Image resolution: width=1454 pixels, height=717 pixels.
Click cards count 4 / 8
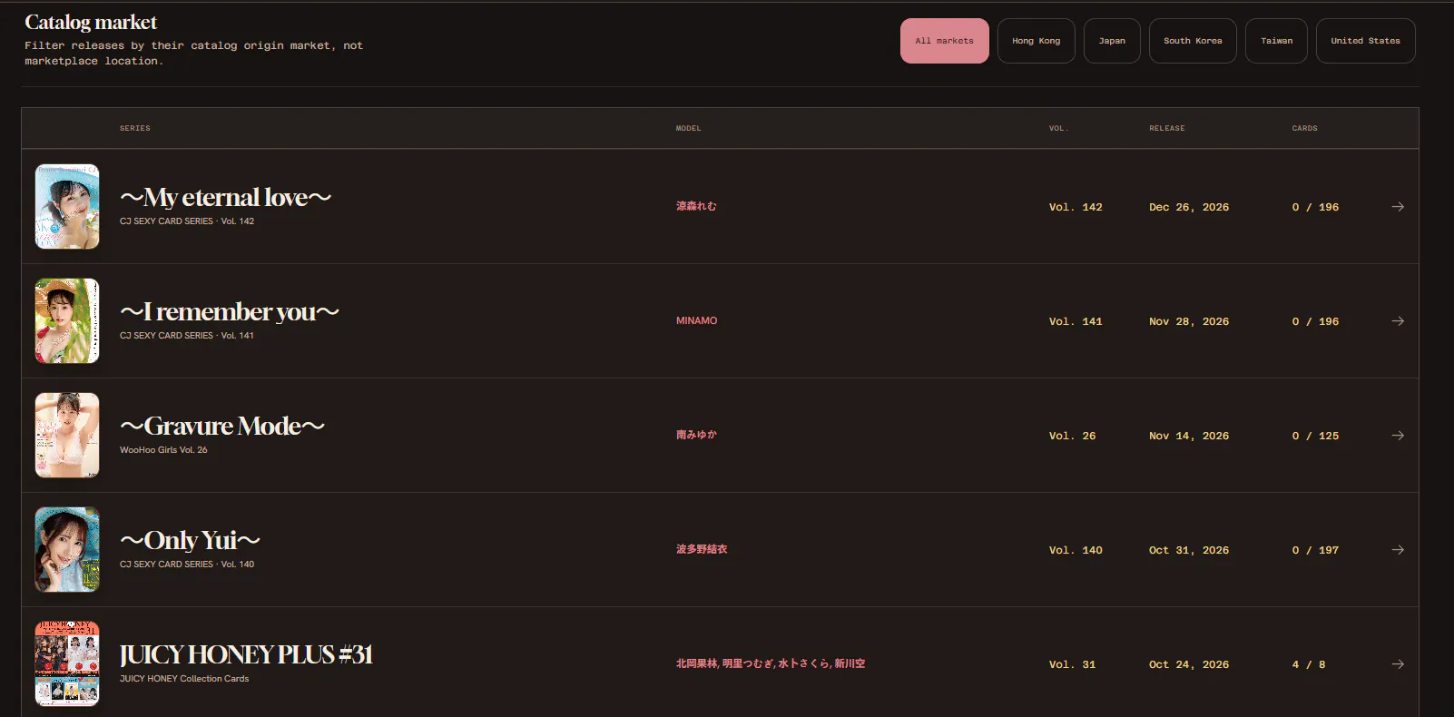[x=1309, y=664]
